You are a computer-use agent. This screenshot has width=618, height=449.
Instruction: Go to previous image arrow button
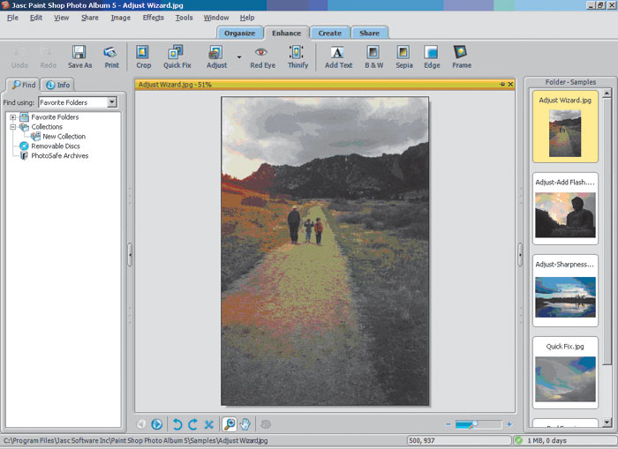(x=140, y=424)
